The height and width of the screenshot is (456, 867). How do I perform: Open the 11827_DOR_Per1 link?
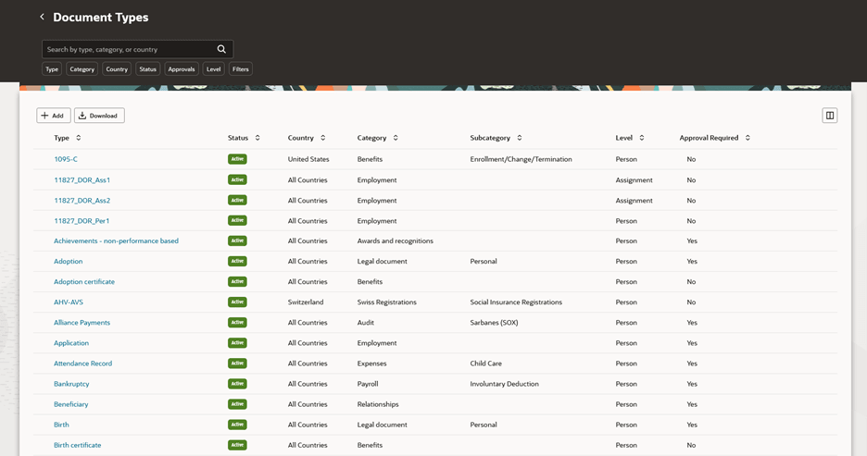coord(82,221)
